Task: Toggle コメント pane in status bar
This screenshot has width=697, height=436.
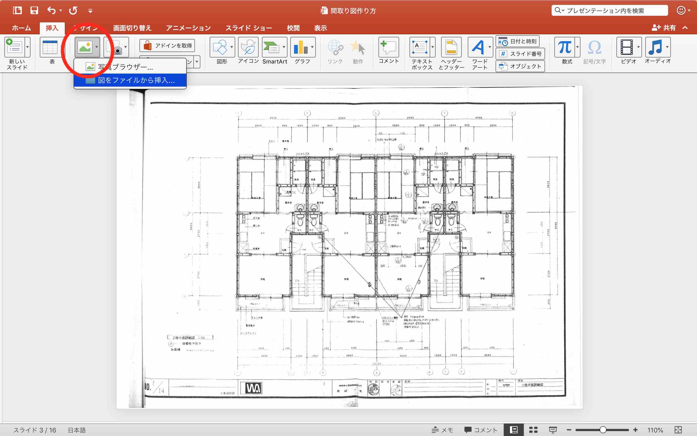Action: [x=481, y=430]
